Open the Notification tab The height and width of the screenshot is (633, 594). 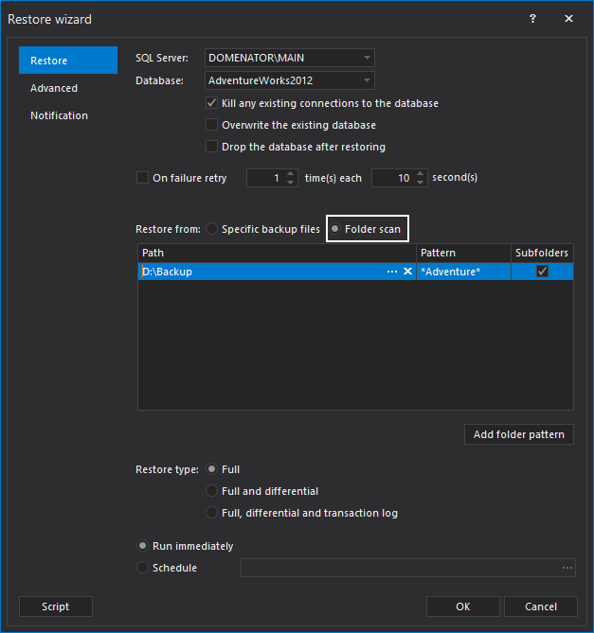pyautogui.click(x=59, y=115)
